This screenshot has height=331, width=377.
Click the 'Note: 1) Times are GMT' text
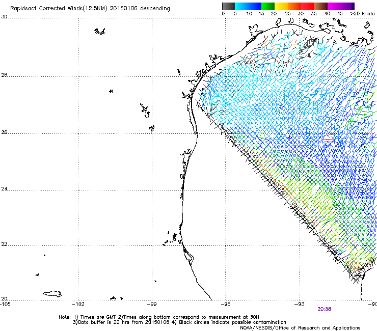[x=88, y=317]
